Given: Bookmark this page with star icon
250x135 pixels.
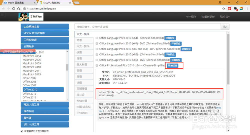Looking at the screenshot, I should coord(223,8).
